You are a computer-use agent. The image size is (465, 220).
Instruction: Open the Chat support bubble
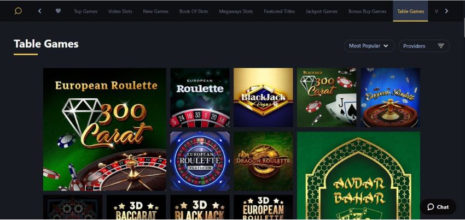point(438,207)
